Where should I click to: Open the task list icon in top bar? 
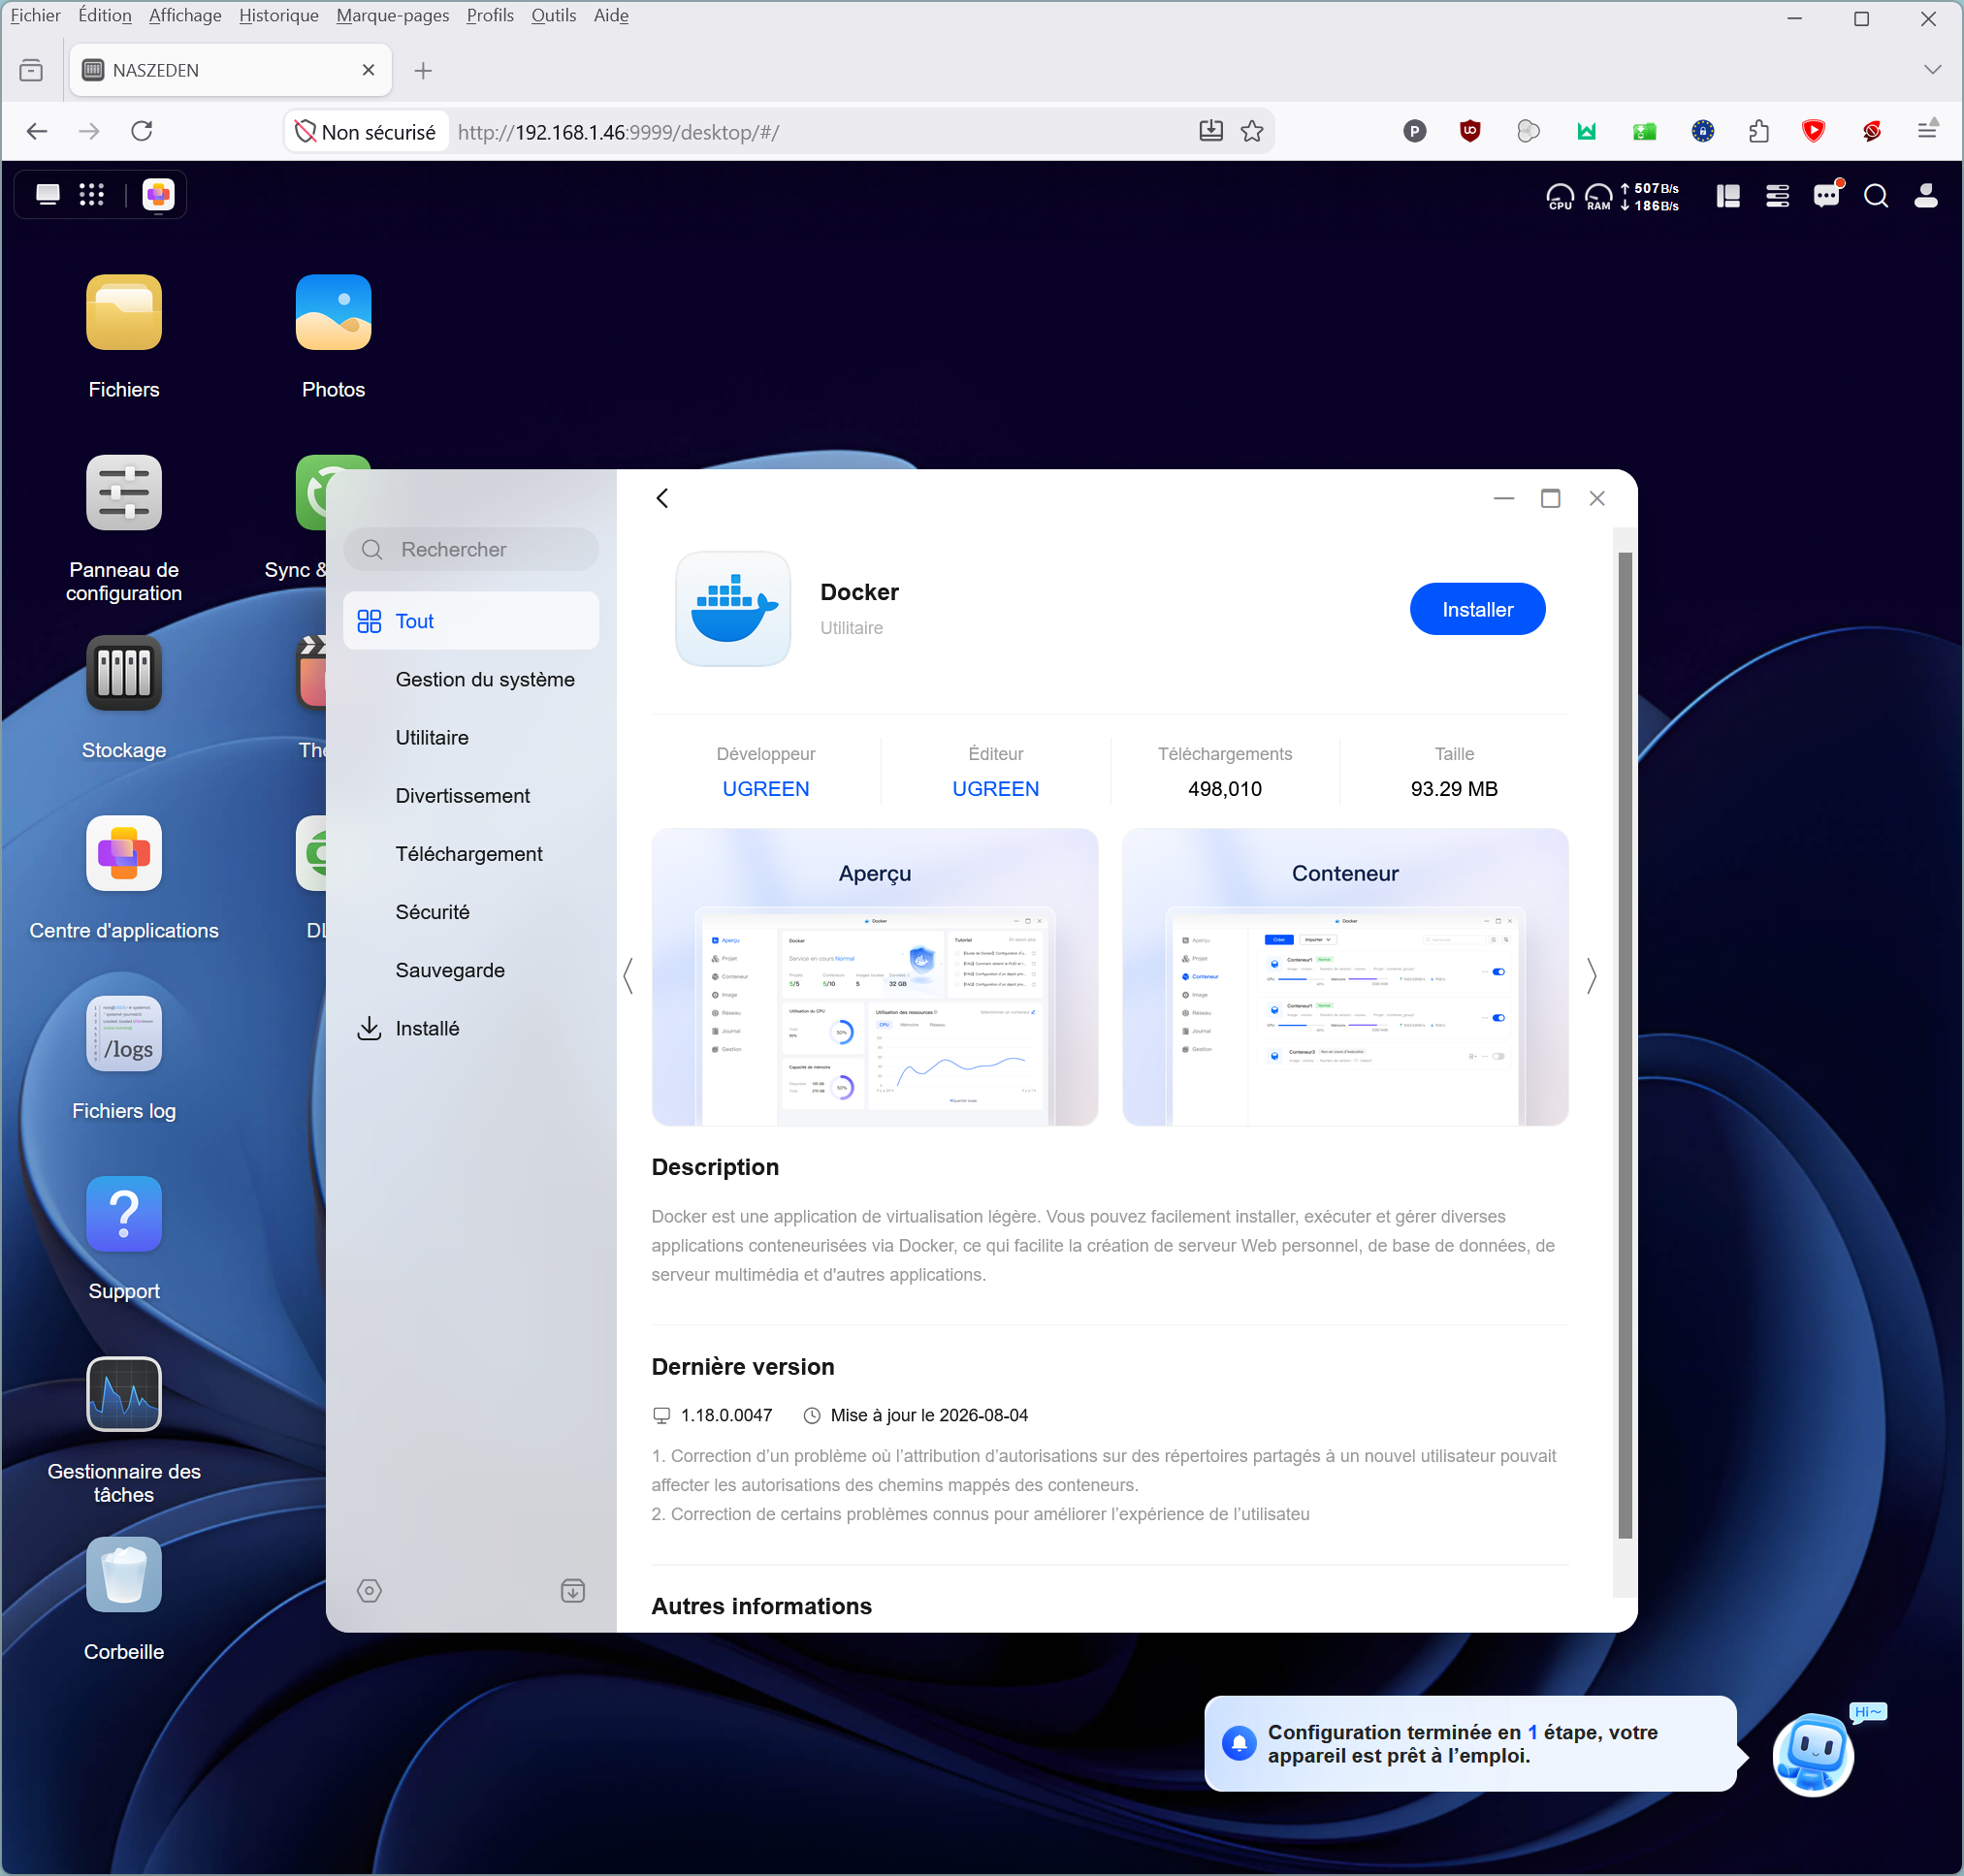1778,196
